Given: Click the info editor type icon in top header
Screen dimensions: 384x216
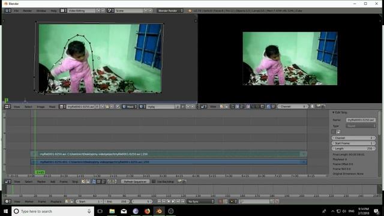Looking at the screenshot, I should pos(8,11).
